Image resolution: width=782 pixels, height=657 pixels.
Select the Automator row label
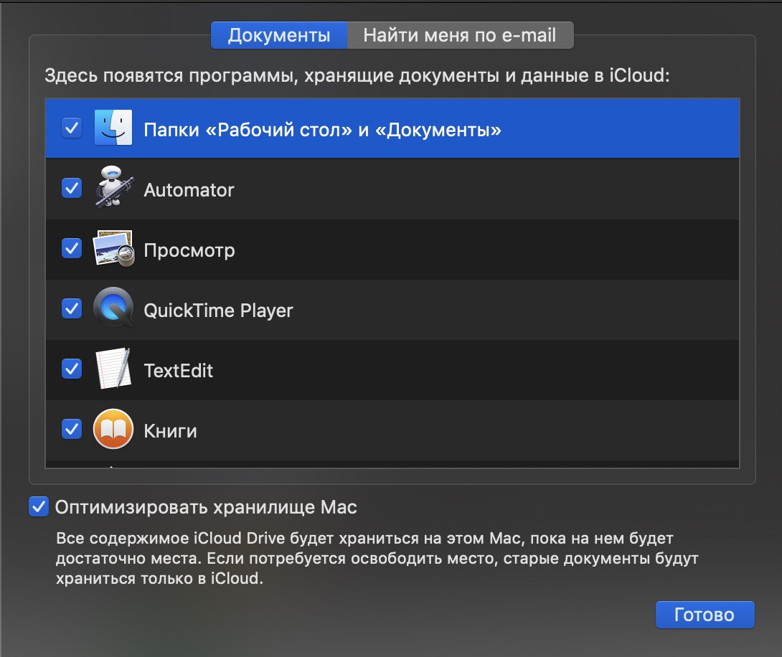189,190
